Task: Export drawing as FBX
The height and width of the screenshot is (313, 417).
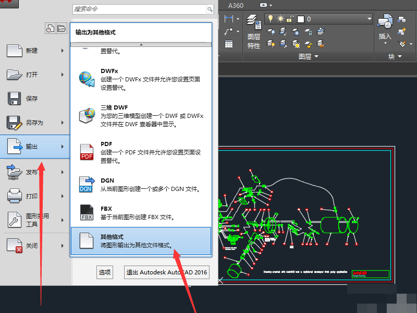Action: [x=141, y=213]
